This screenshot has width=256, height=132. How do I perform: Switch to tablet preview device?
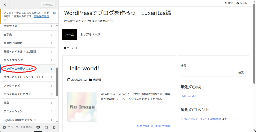click(x=46, y=127)
